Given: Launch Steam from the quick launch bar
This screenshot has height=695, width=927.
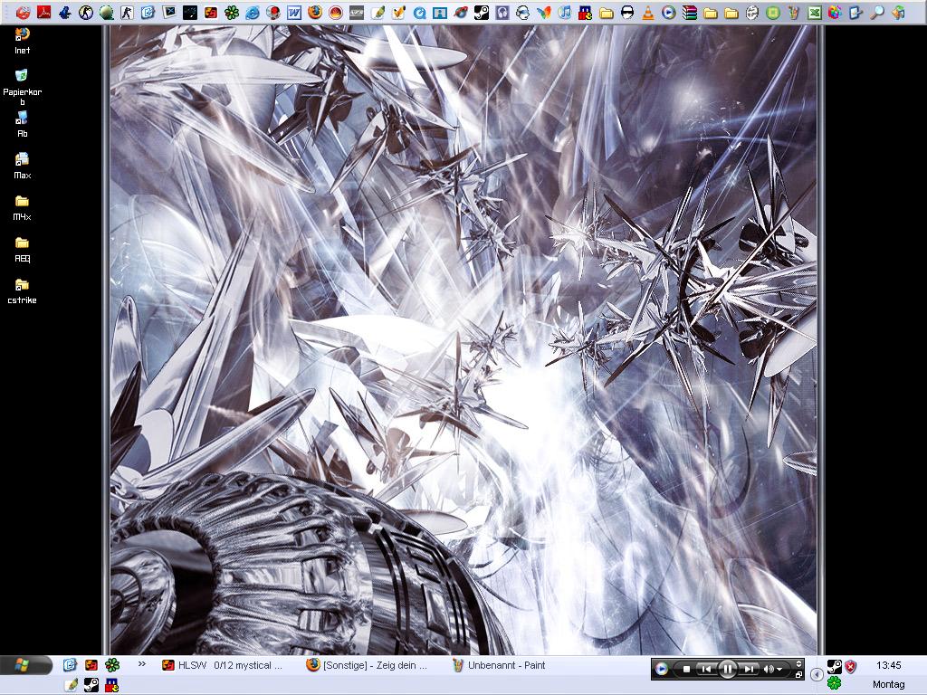Looking at the screenshot, I should click(91, 685).
